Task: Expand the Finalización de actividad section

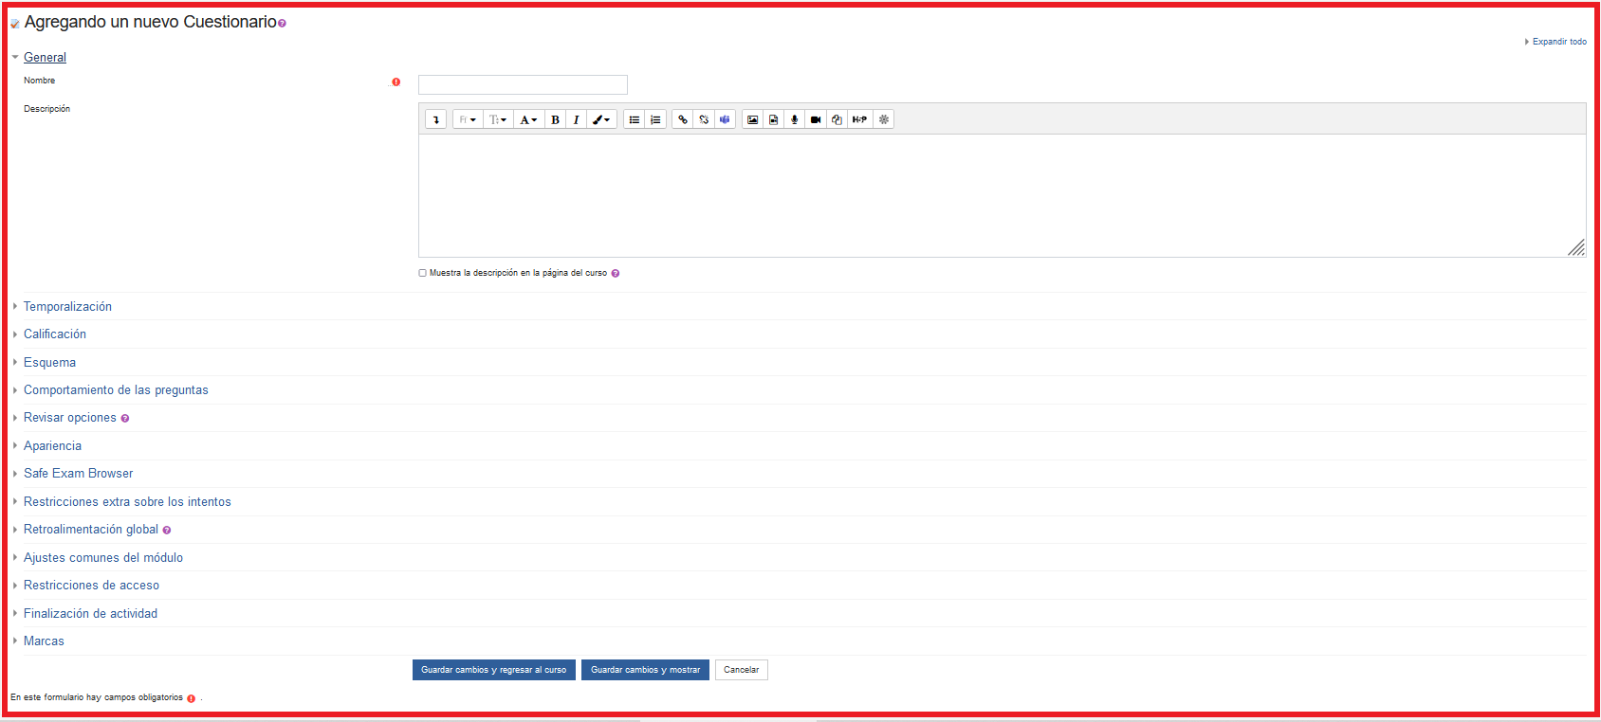Action: pyautogui.click(x=90, y=614)
